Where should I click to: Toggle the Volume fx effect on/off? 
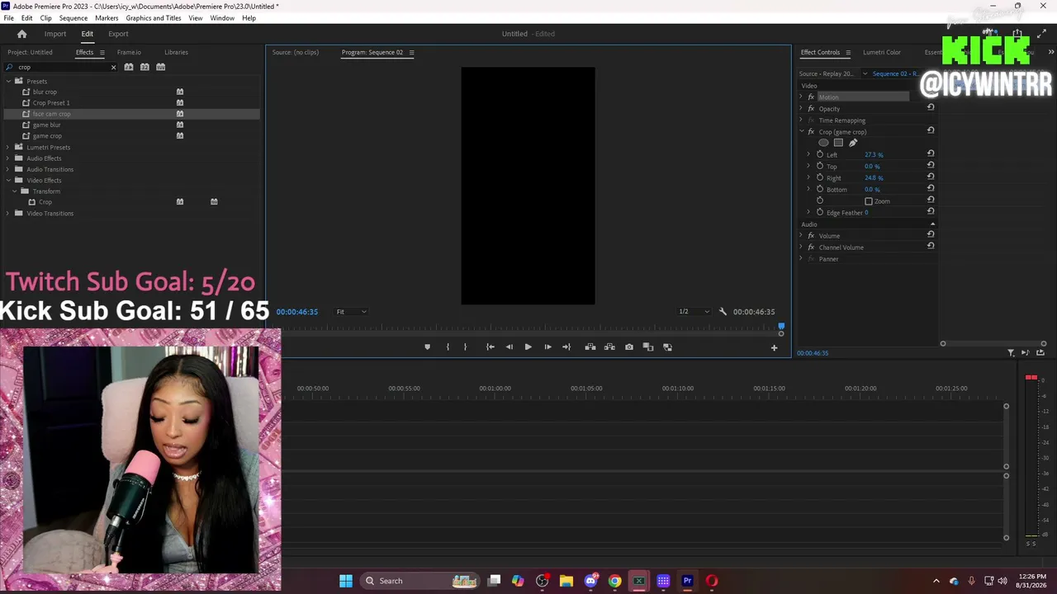pos(811,236)
